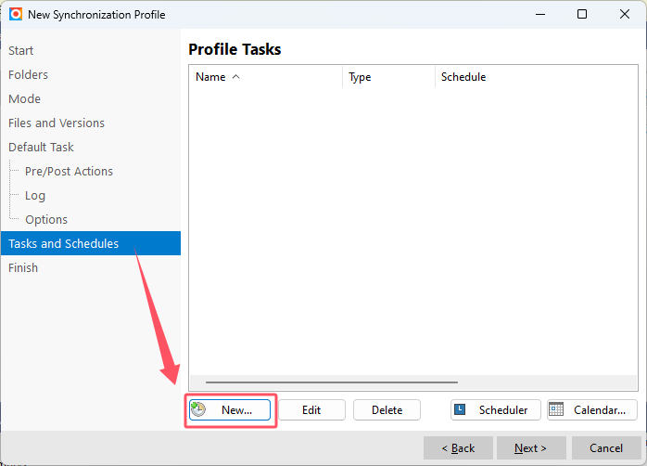Open the Start page

click(21, 50)
